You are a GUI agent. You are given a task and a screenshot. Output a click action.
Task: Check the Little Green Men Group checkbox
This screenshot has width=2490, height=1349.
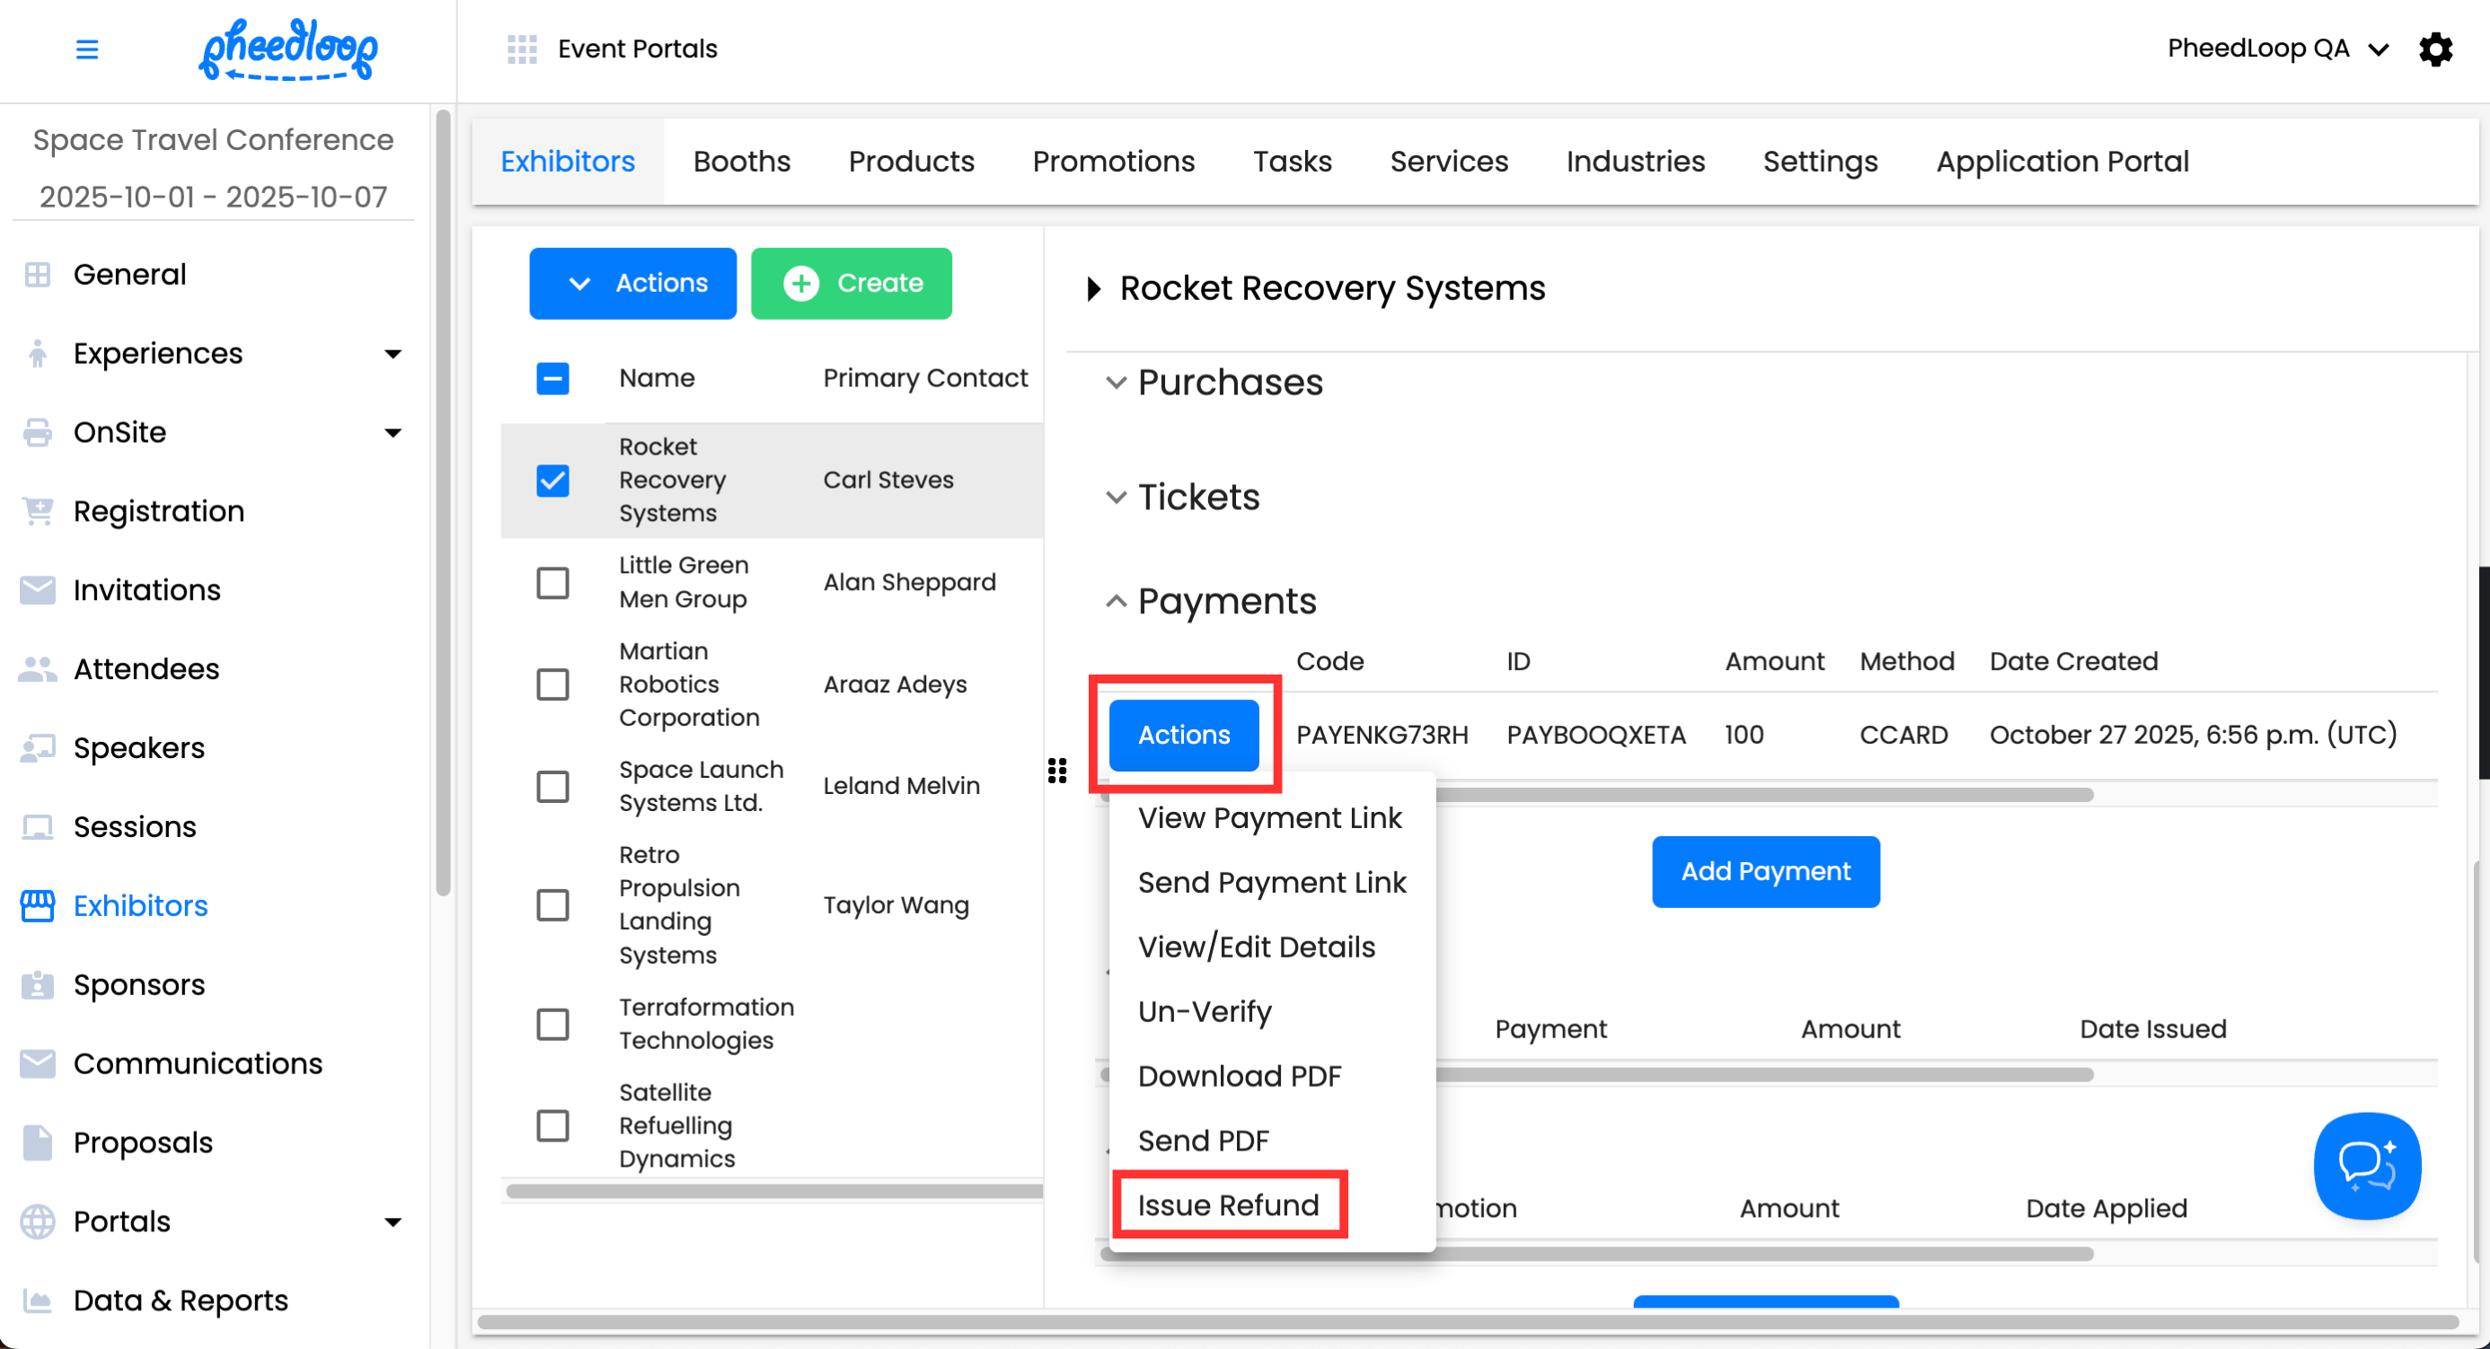coord(553,583)
